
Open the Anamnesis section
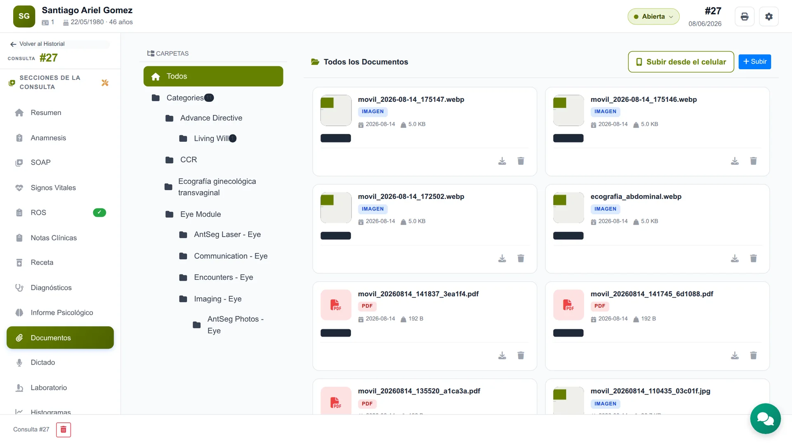point(60,138)
